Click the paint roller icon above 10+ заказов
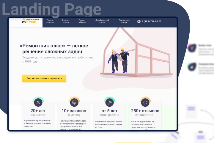This screenshot has width=214, height=143. coord(74,102)
